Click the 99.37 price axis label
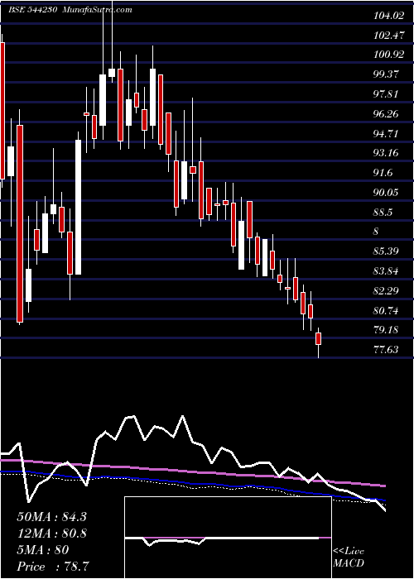 coord(388,74)
